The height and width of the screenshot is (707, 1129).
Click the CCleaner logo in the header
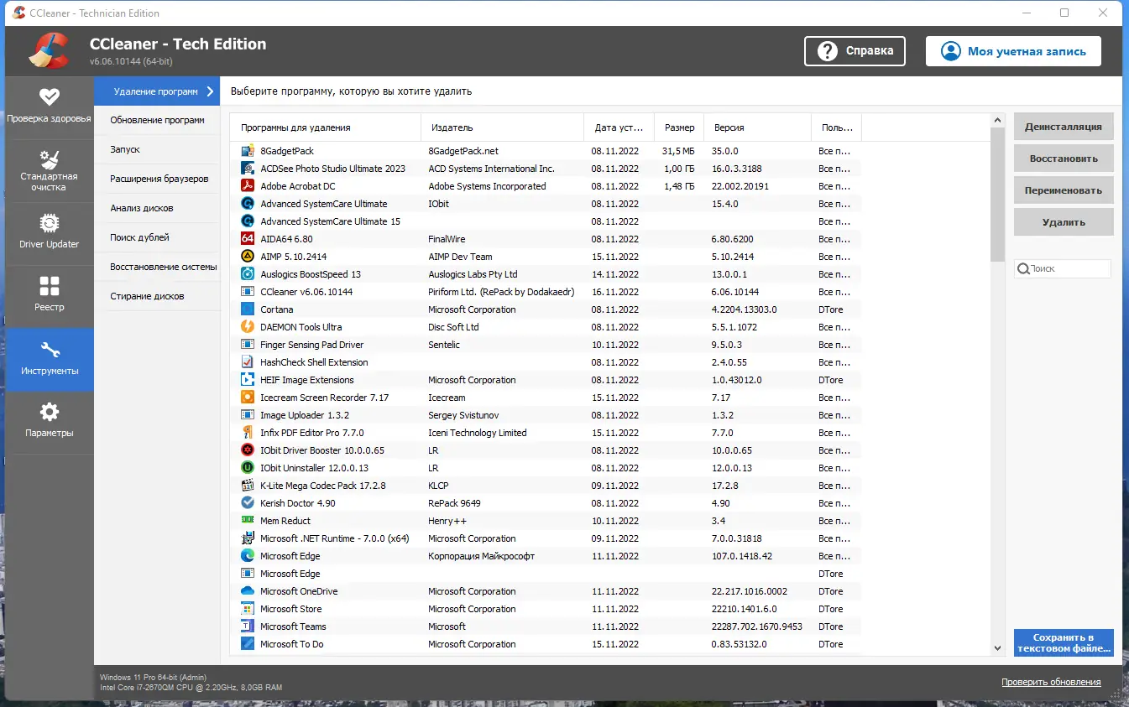[49, 50]
